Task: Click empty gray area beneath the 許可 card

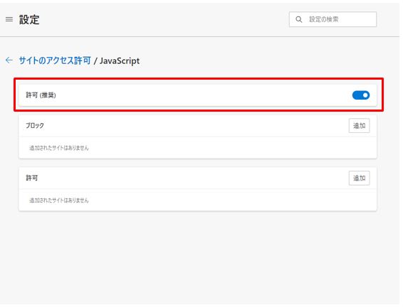Action: pyautogui.click(x=198, y=257)
